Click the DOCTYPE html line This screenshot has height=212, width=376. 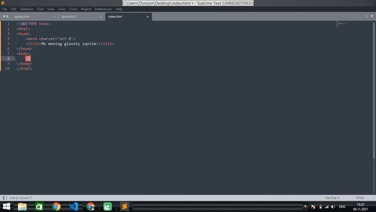click(33, 24)
